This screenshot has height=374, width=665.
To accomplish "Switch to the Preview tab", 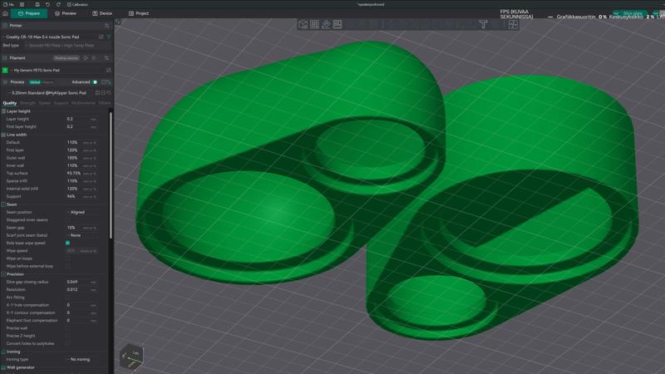I will pyautogui.click(x=66, y=13).
